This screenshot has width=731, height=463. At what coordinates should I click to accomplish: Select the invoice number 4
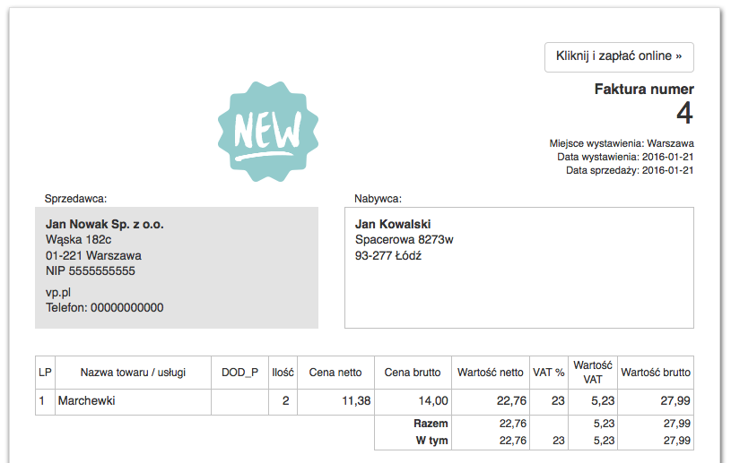[x=684, y=115]
